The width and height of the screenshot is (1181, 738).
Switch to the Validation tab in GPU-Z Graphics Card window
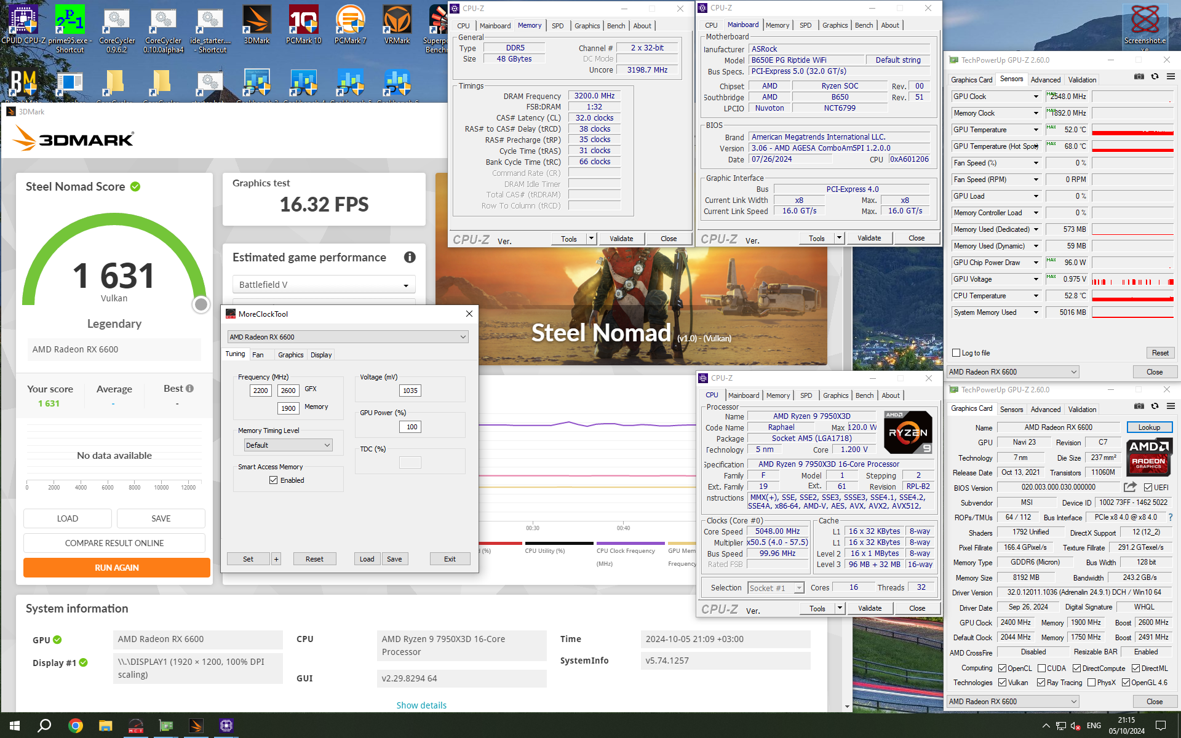tap(1082, 410)
